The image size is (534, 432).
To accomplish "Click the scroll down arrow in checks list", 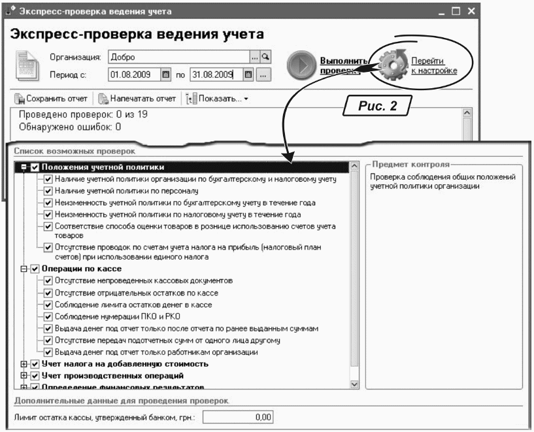I will click(355, 385).
